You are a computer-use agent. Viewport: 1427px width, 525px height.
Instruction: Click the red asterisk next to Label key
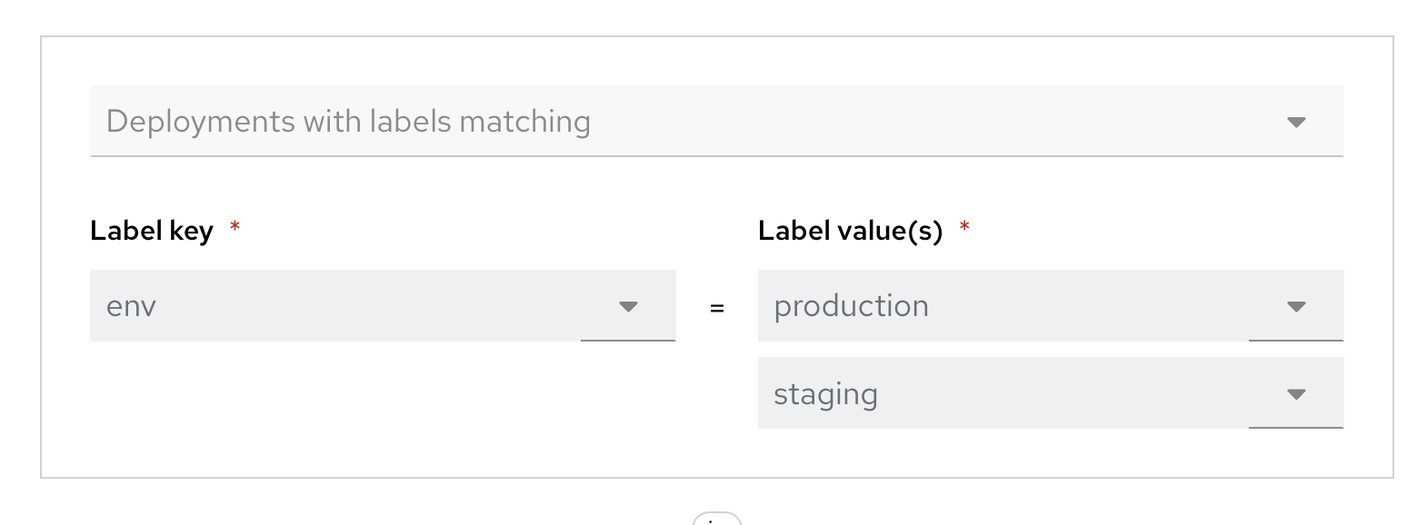[235, 227]
